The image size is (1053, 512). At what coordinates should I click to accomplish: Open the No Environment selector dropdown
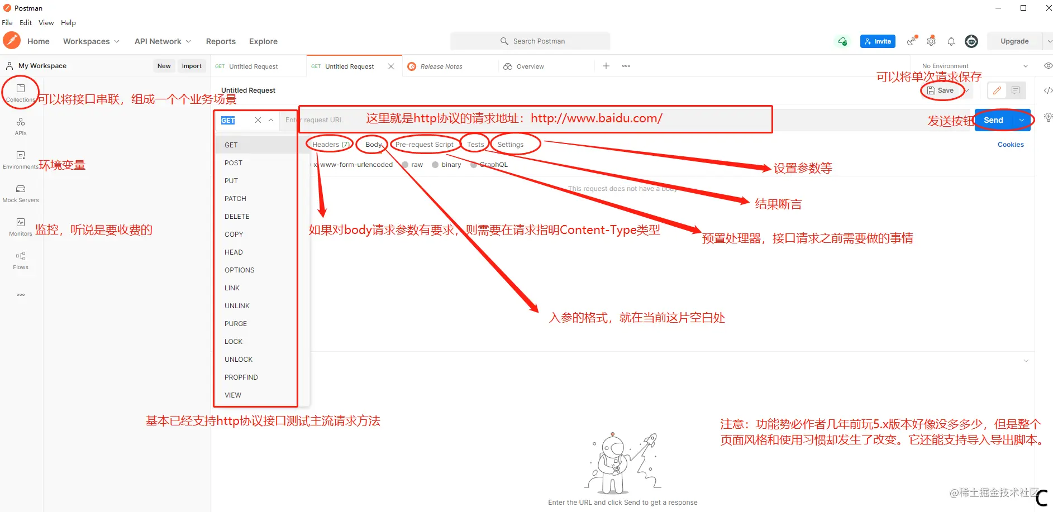pos(975,66)
